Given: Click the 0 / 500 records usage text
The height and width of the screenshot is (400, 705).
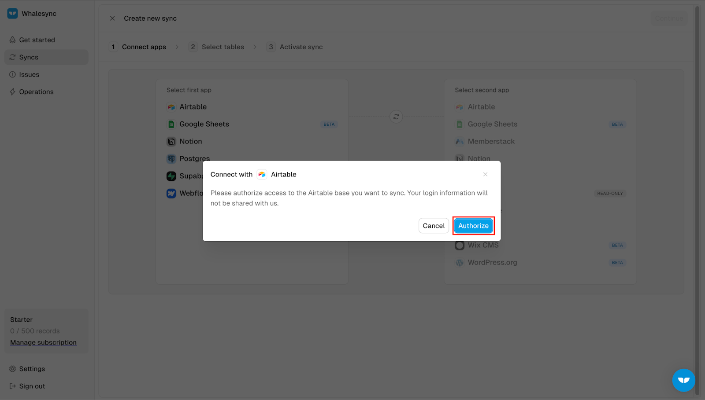Looking at the screenshot, I should (35, 331).
